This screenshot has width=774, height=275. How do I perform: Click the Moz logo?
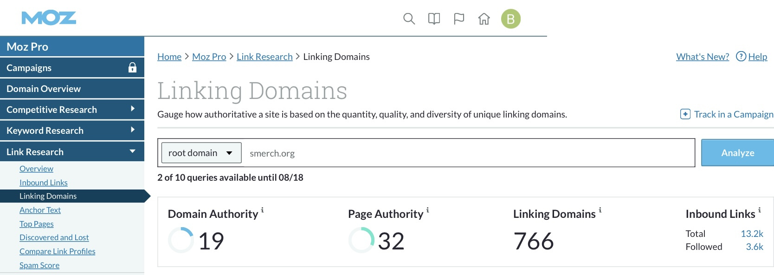tap(49, 18)
